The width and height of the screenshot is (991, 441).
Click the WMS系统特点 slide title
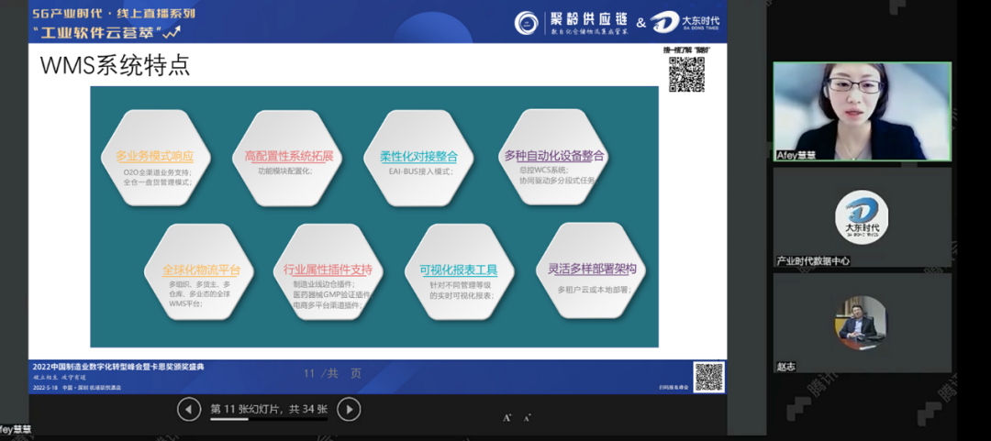115,66
